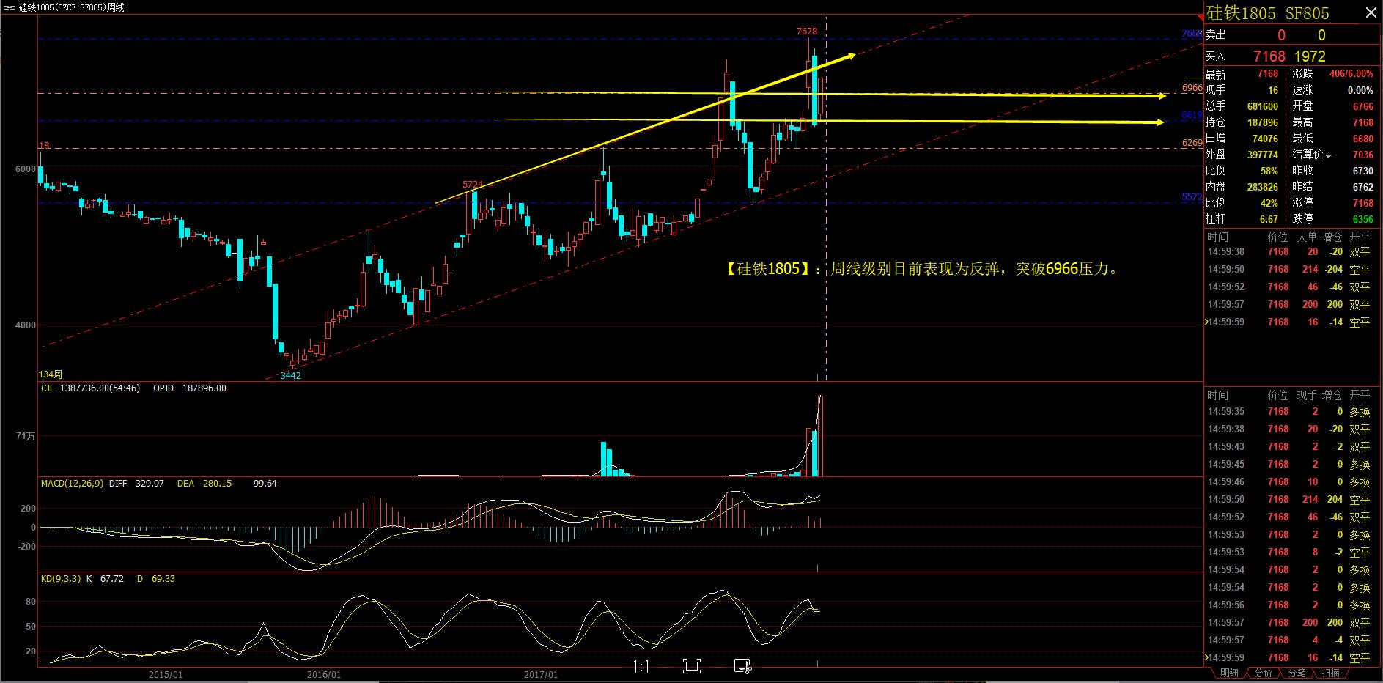Image resolution: width=1383 pixels, height=683 pixels.
Task: Click the KD K value 67.72
Action: [111, 579]
